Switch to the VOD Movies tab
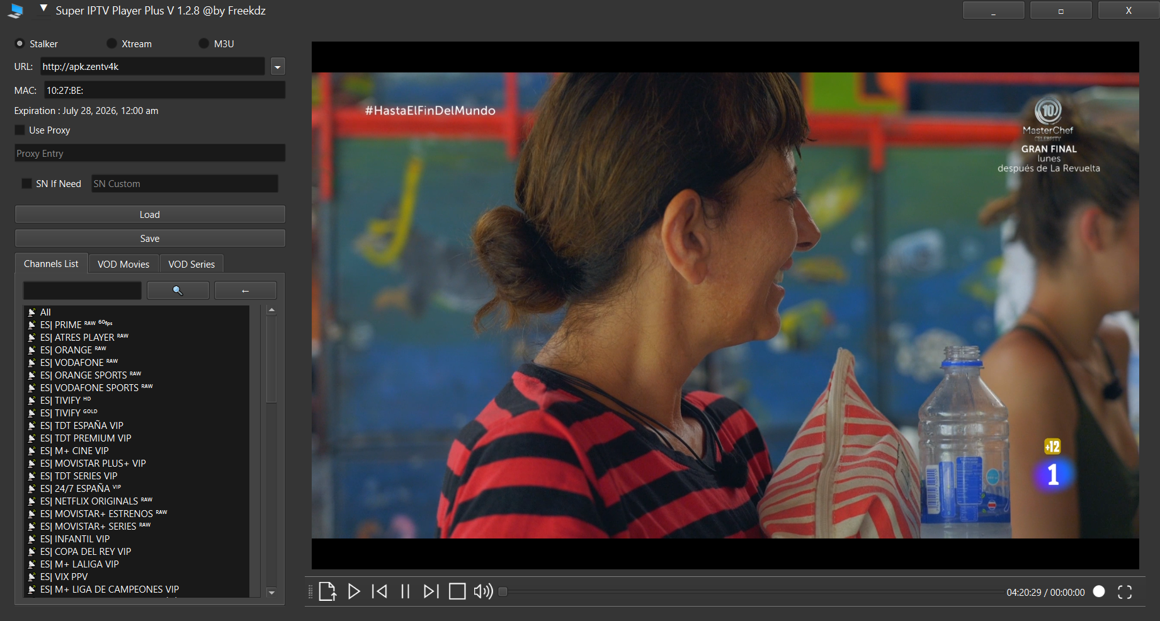1160x621 pixels. tap(123, 264)
